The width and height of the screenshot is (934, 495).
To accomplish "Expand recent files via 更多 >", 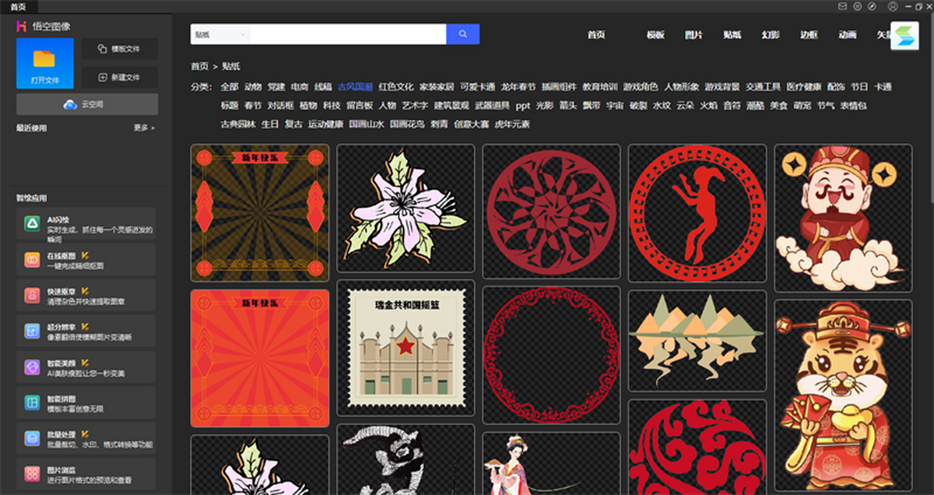I will click(144, 128).
